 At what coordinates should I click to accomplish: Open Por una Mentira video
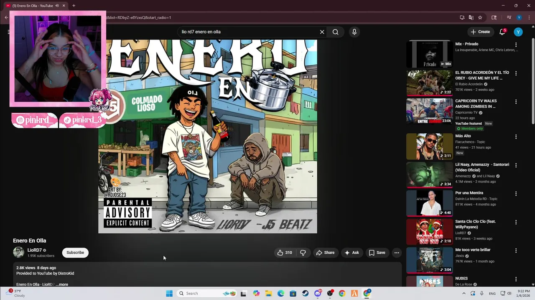pos(469,193)
